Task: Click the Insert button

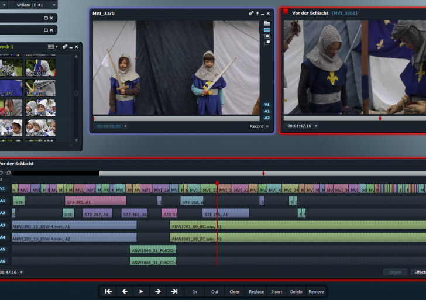Action: point(276,291)
